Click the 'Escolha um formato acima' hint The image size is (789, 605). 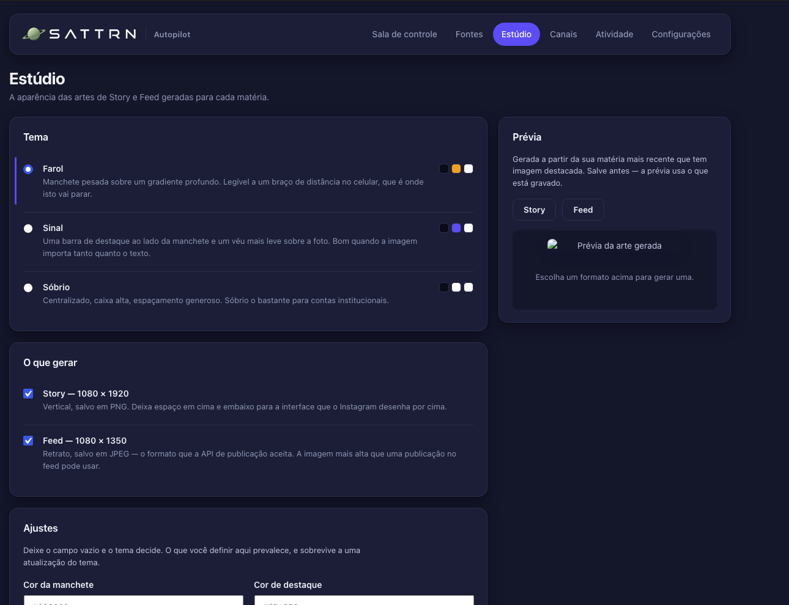[x=615, y=277]
